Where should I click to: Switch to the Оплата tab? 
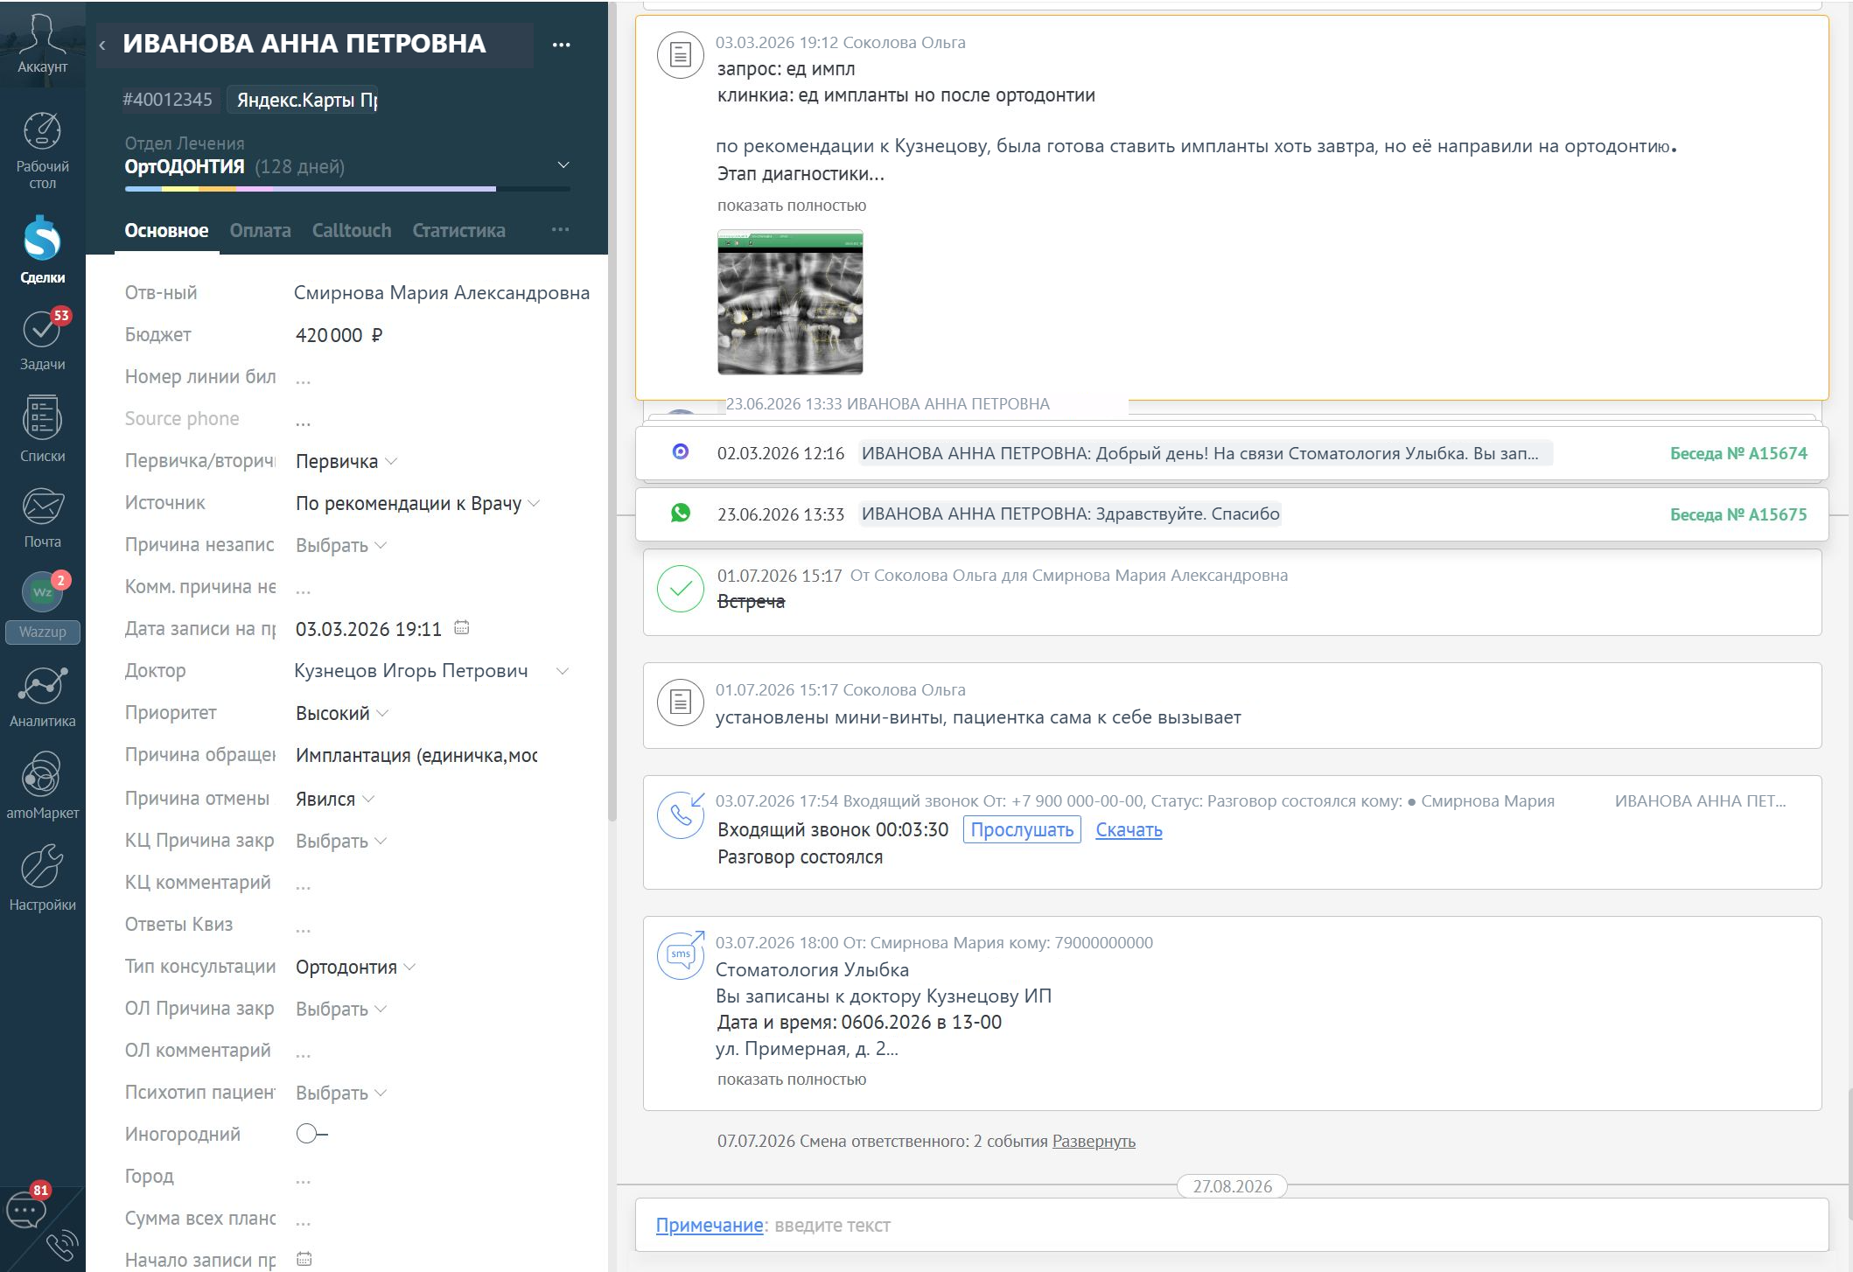click(x=260, y=230)
